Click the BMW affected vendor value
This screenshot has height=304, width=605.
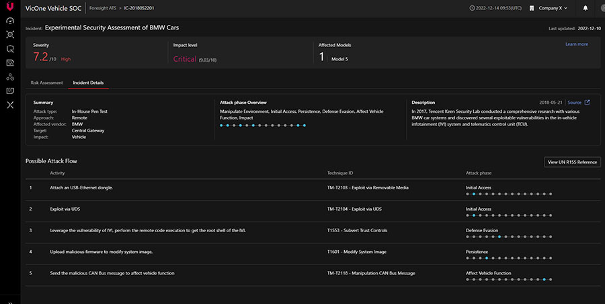pyautogui.click(x=77, y=124)
